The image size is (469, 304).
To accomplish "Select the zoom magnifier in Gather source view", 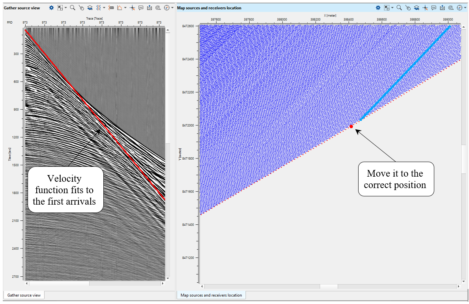I will [73, 7].
